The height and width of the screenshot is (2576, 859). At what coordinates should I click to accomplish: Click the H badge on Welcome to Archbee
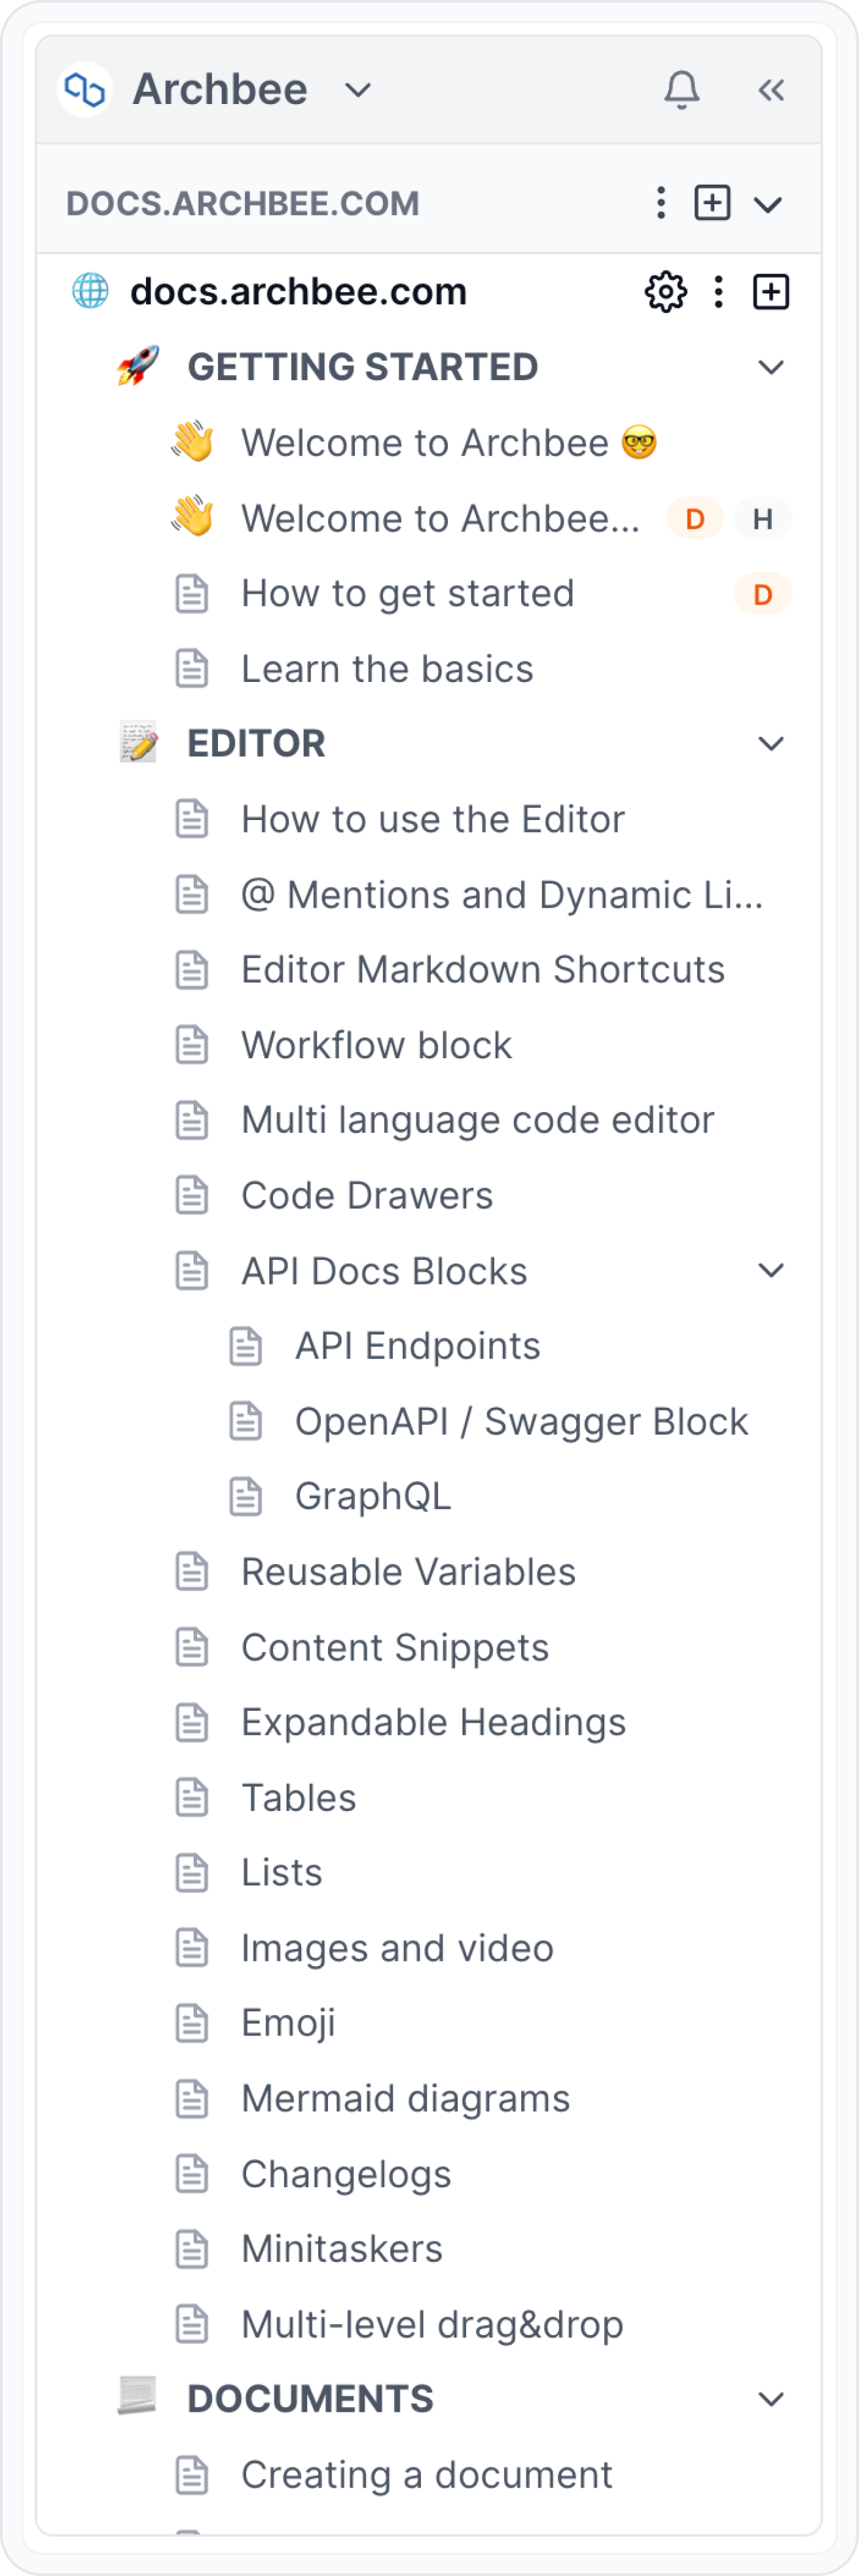[x=763, y=518]
